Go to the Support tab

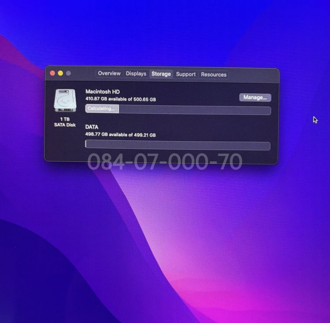pos(186,74)
